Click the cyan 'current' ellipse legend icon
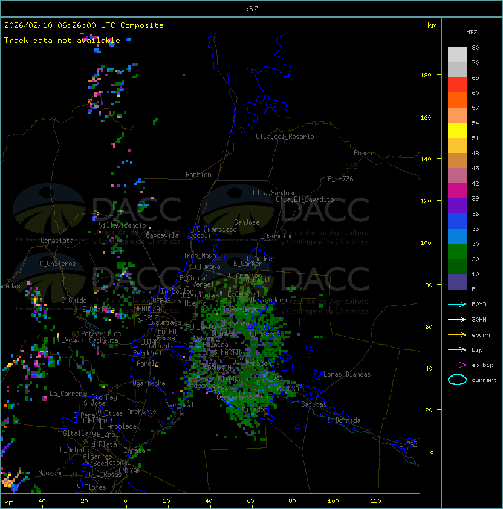503x509 pixels. 457,380
